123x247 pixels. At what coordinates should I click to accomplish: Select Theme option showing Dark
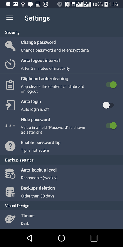[61, 220]
